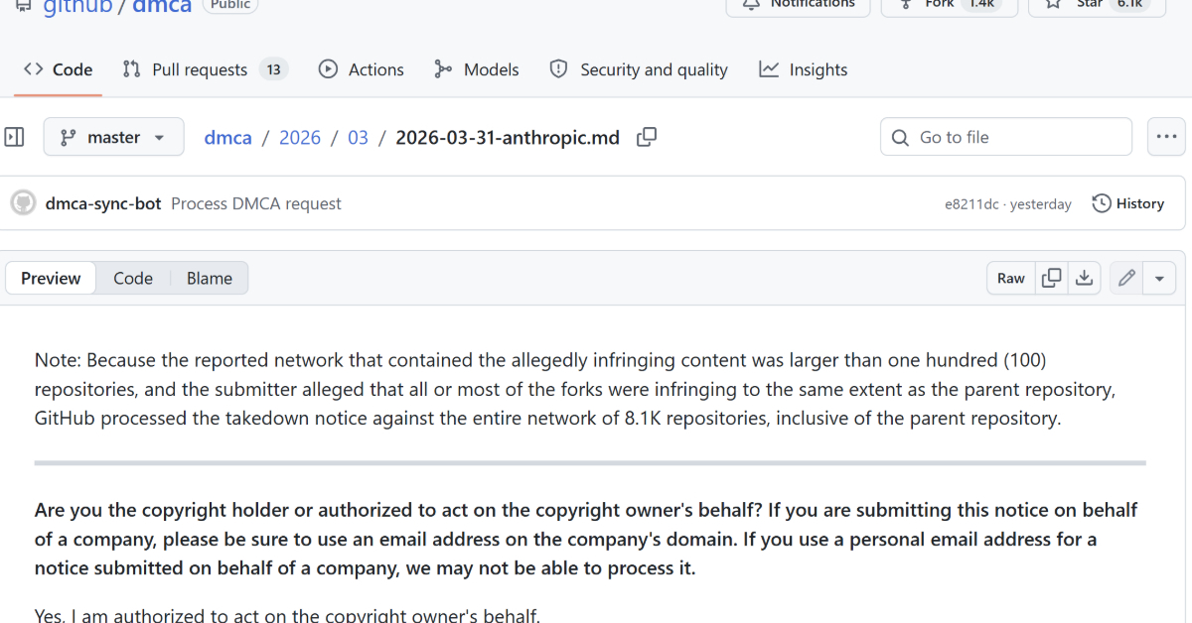Go to the Insights tab
1192x623 pixels.
(x=804, y=69)
